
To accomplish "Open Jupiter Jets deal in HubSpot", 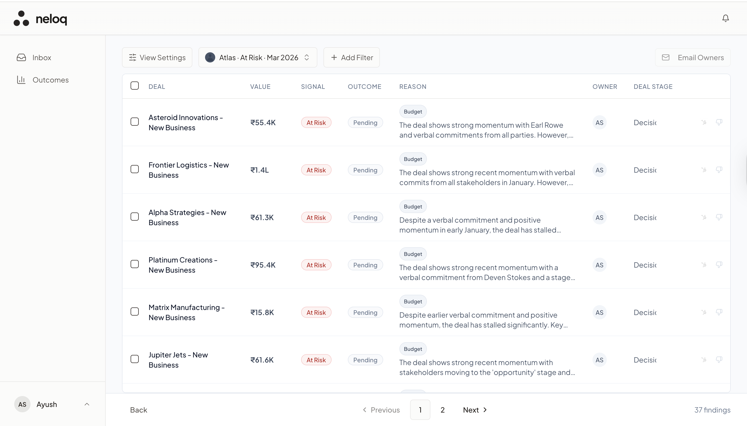I will 704,359.
